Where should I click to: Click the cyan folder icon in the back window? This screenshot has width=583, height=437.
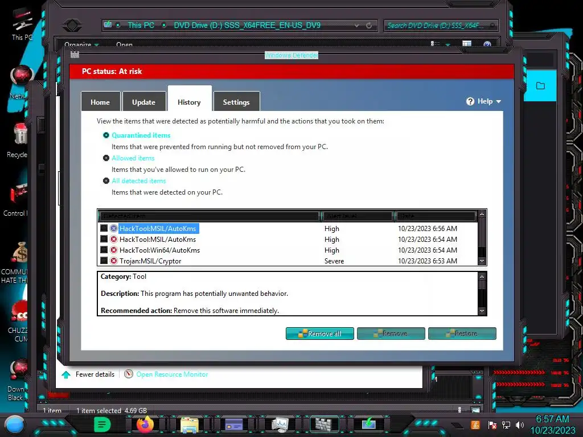(x=540, y=86)
